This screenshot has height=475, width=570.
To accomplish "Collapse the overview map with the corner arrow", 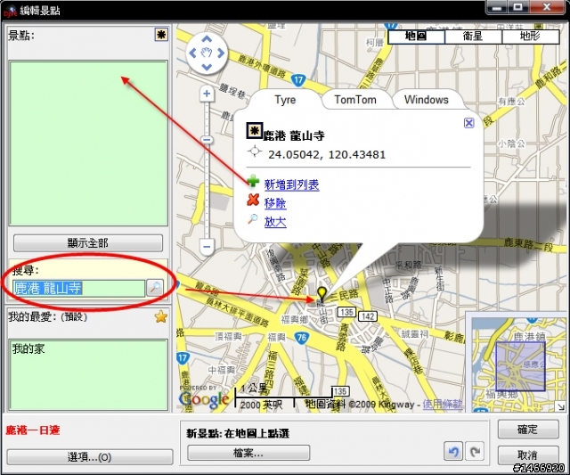I will pyautogui.click(x=561, y=407).
